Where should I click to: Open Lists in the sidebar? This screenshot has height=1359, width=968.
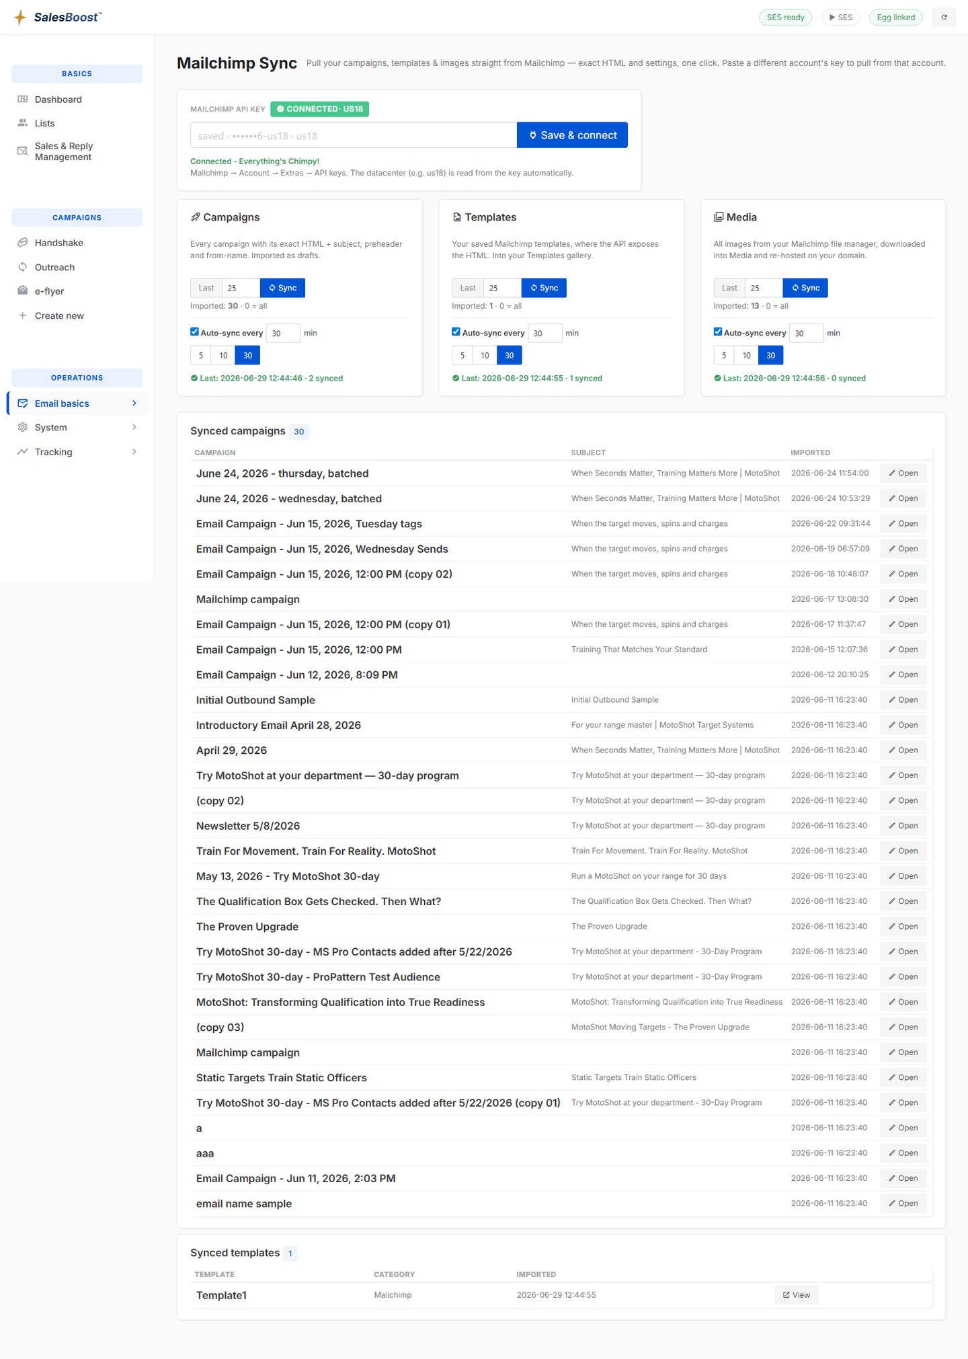pos(45,124)
